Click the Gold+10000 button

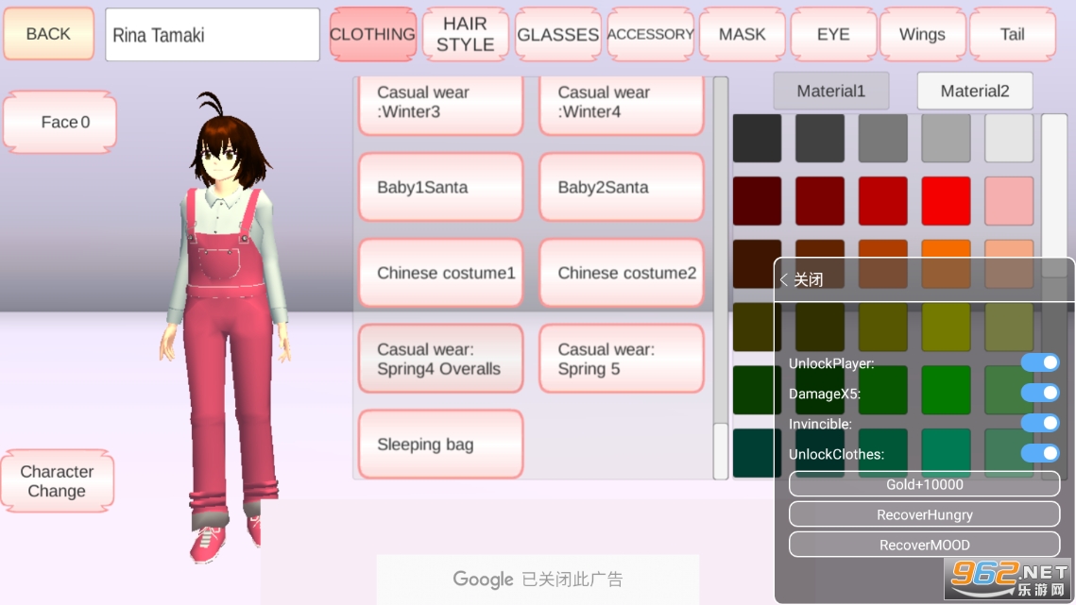coord(924,484)
